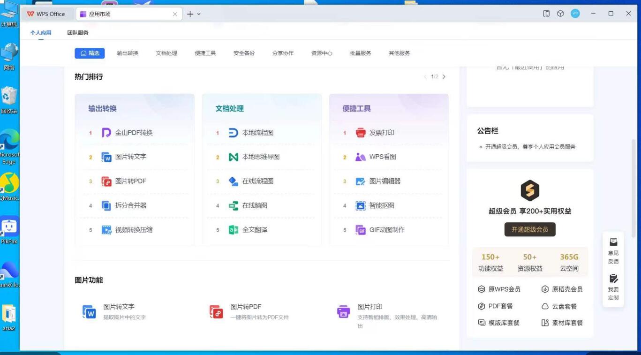Open 在线流程图 icon

click(x=234, y=181)
